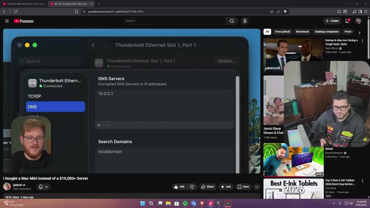Screen dimensions: 370x208
Task: Select the From jakkuh chip
Action: click(x=282, y=32)
